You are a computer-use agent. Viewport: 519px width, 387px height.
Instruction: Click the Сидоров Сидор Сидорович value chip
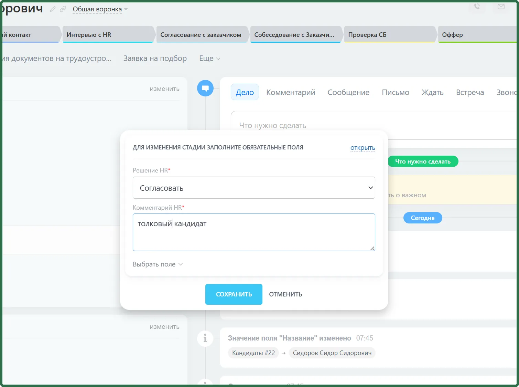pos(332,353)
